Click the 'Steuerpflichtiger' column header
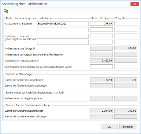This screenshot has width=141, height=134. point(100,18)
